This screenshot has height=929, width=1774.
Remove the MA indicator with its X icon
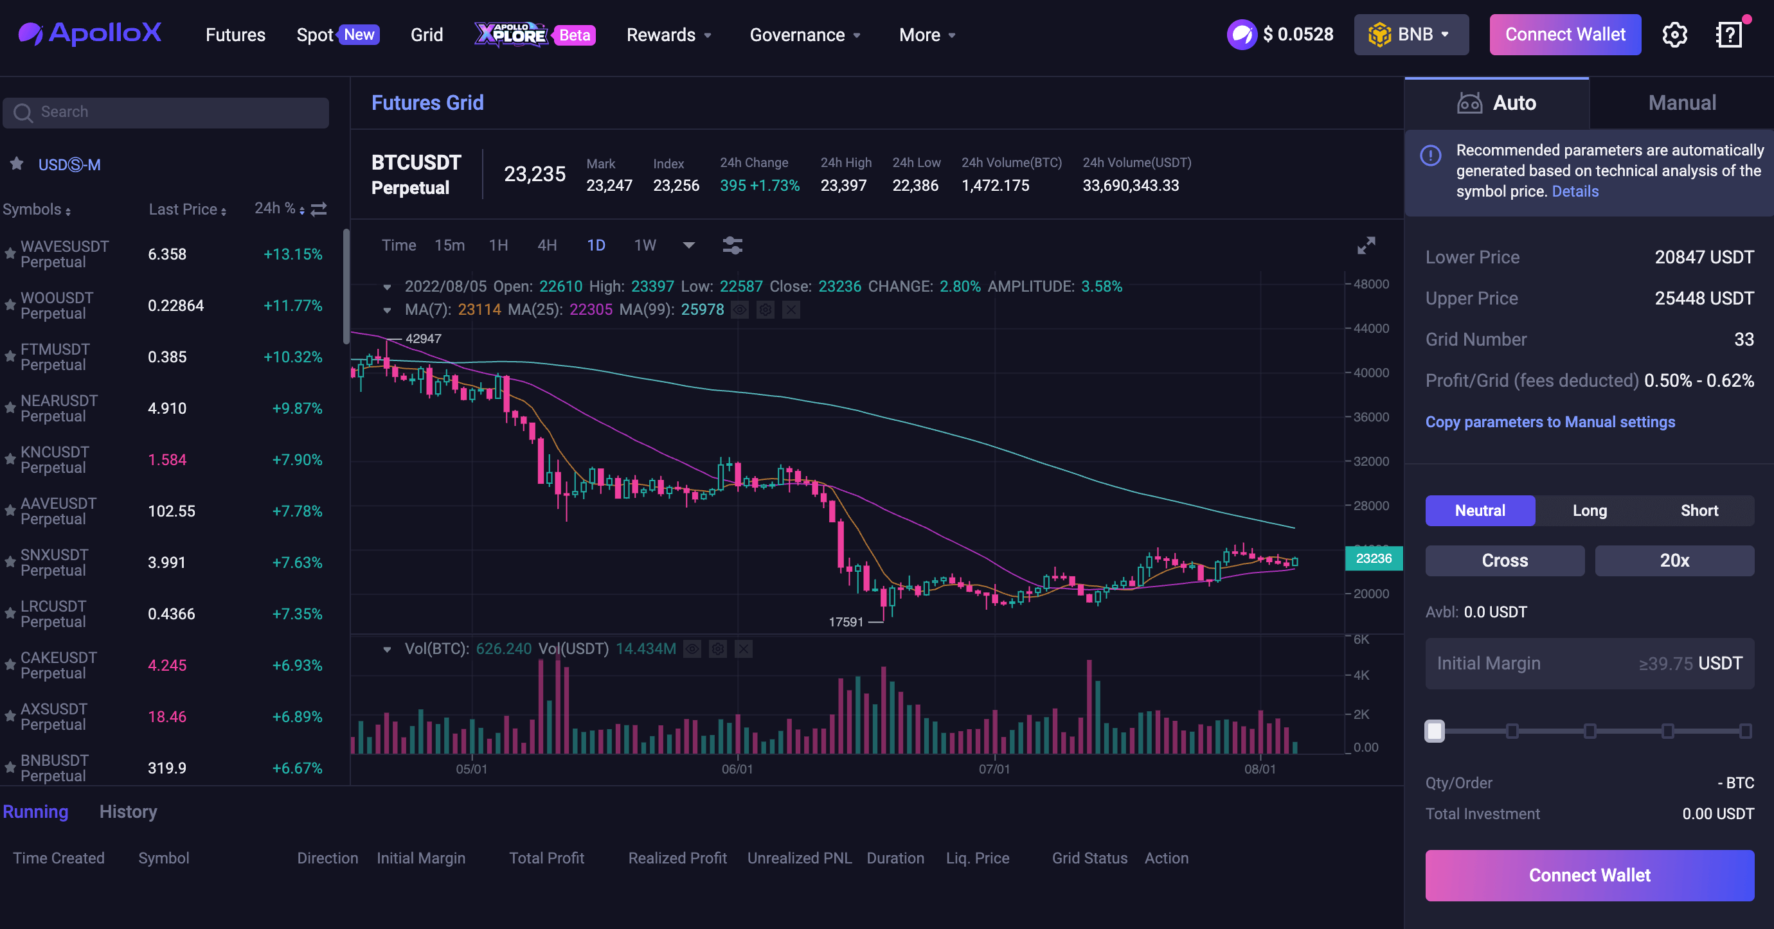pyautogui.click(x=790, y=310)
